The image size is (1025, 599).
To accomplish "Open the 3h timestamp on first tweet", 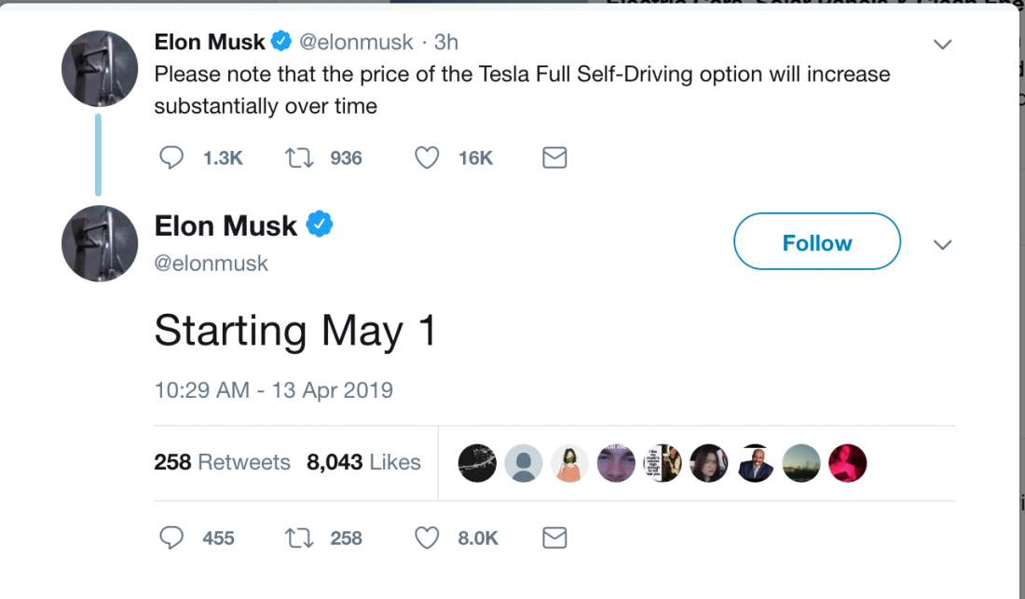I will 446,43.
